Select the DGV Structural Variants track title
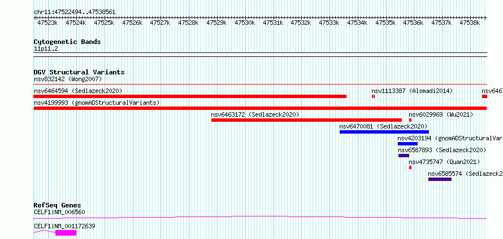 pos(79,72)
